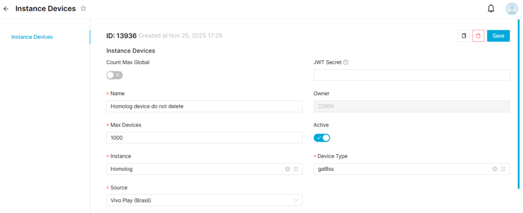The image size is (523, 213).
Task: Click the copy record icon
Action: (x=463, y=36)
